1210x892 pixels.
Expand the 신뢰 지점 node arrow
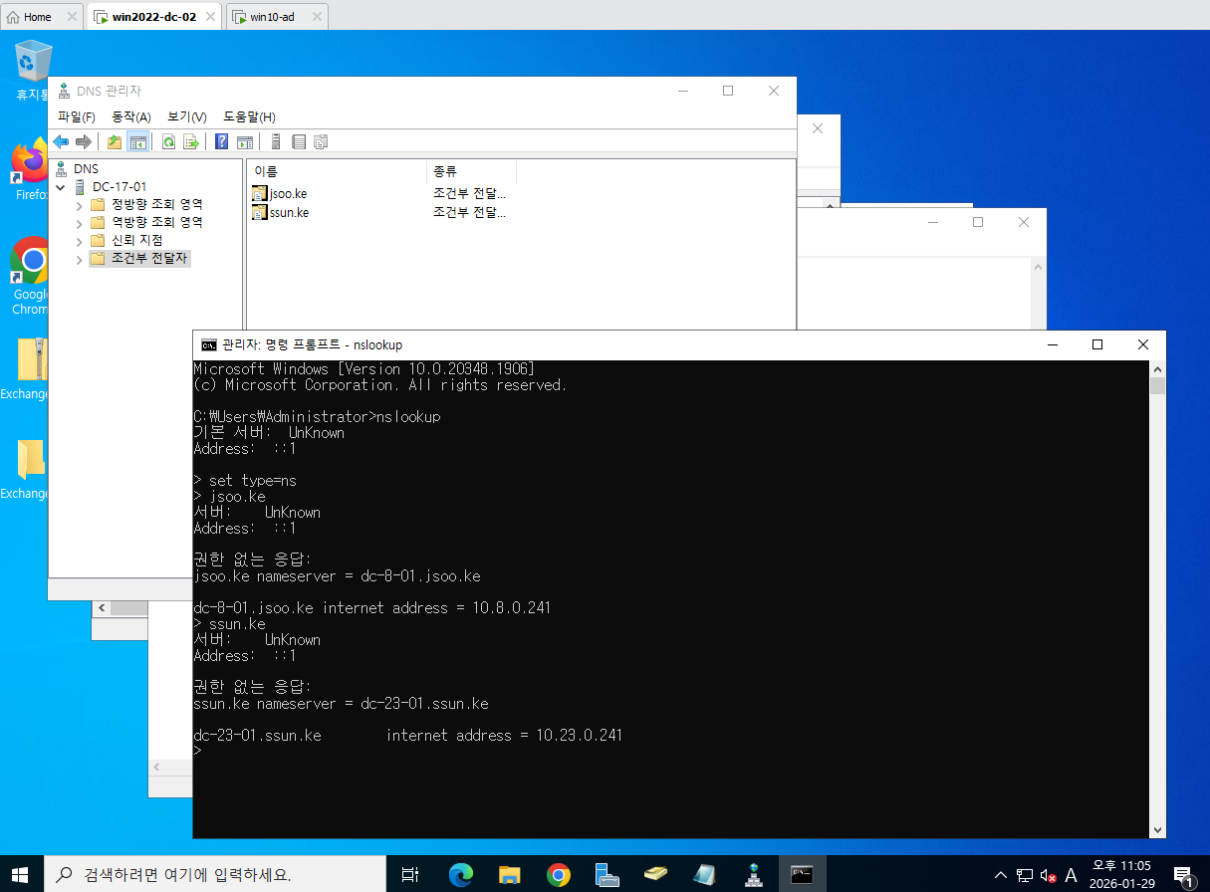(80, 241)
